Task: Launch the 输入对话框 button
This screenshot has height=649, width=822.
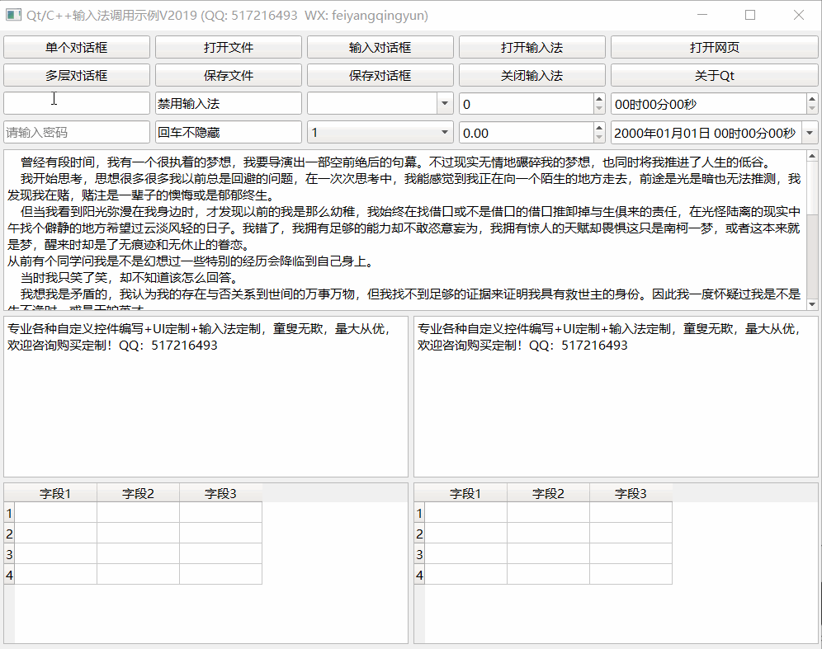Action: coord(380,47)
